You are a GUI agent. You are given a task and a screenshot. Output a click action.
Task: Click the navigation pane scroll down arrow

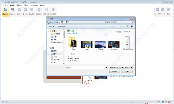tap(64, 64)
